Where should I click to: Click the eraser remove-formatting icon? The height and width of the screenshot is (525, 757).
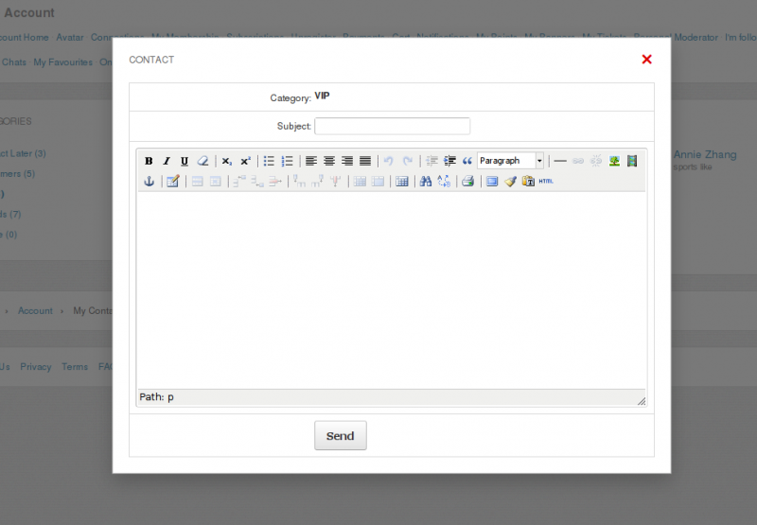pyautogui.click(x=202, y=161)
